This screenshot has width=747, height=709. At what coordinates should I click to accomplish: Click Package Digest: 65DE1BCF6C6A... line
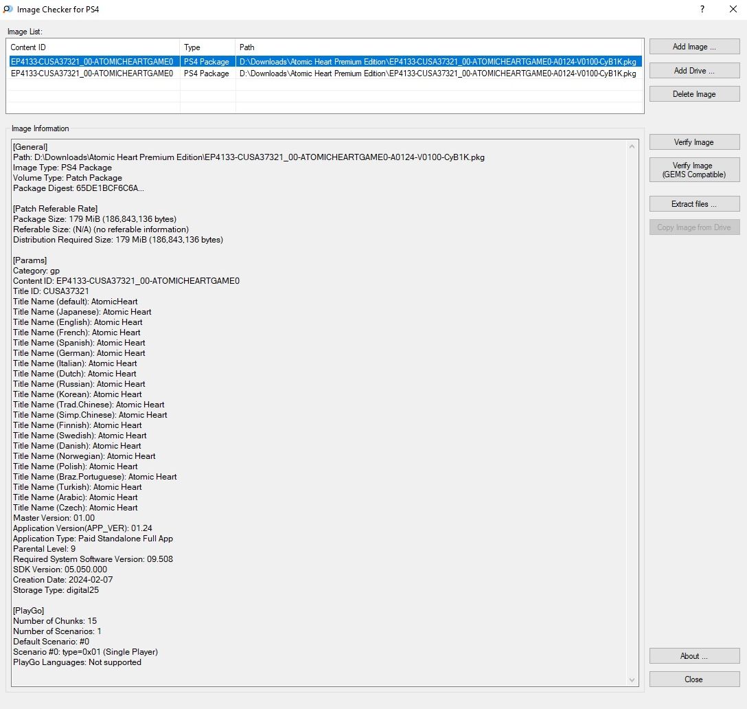(78, 188)
